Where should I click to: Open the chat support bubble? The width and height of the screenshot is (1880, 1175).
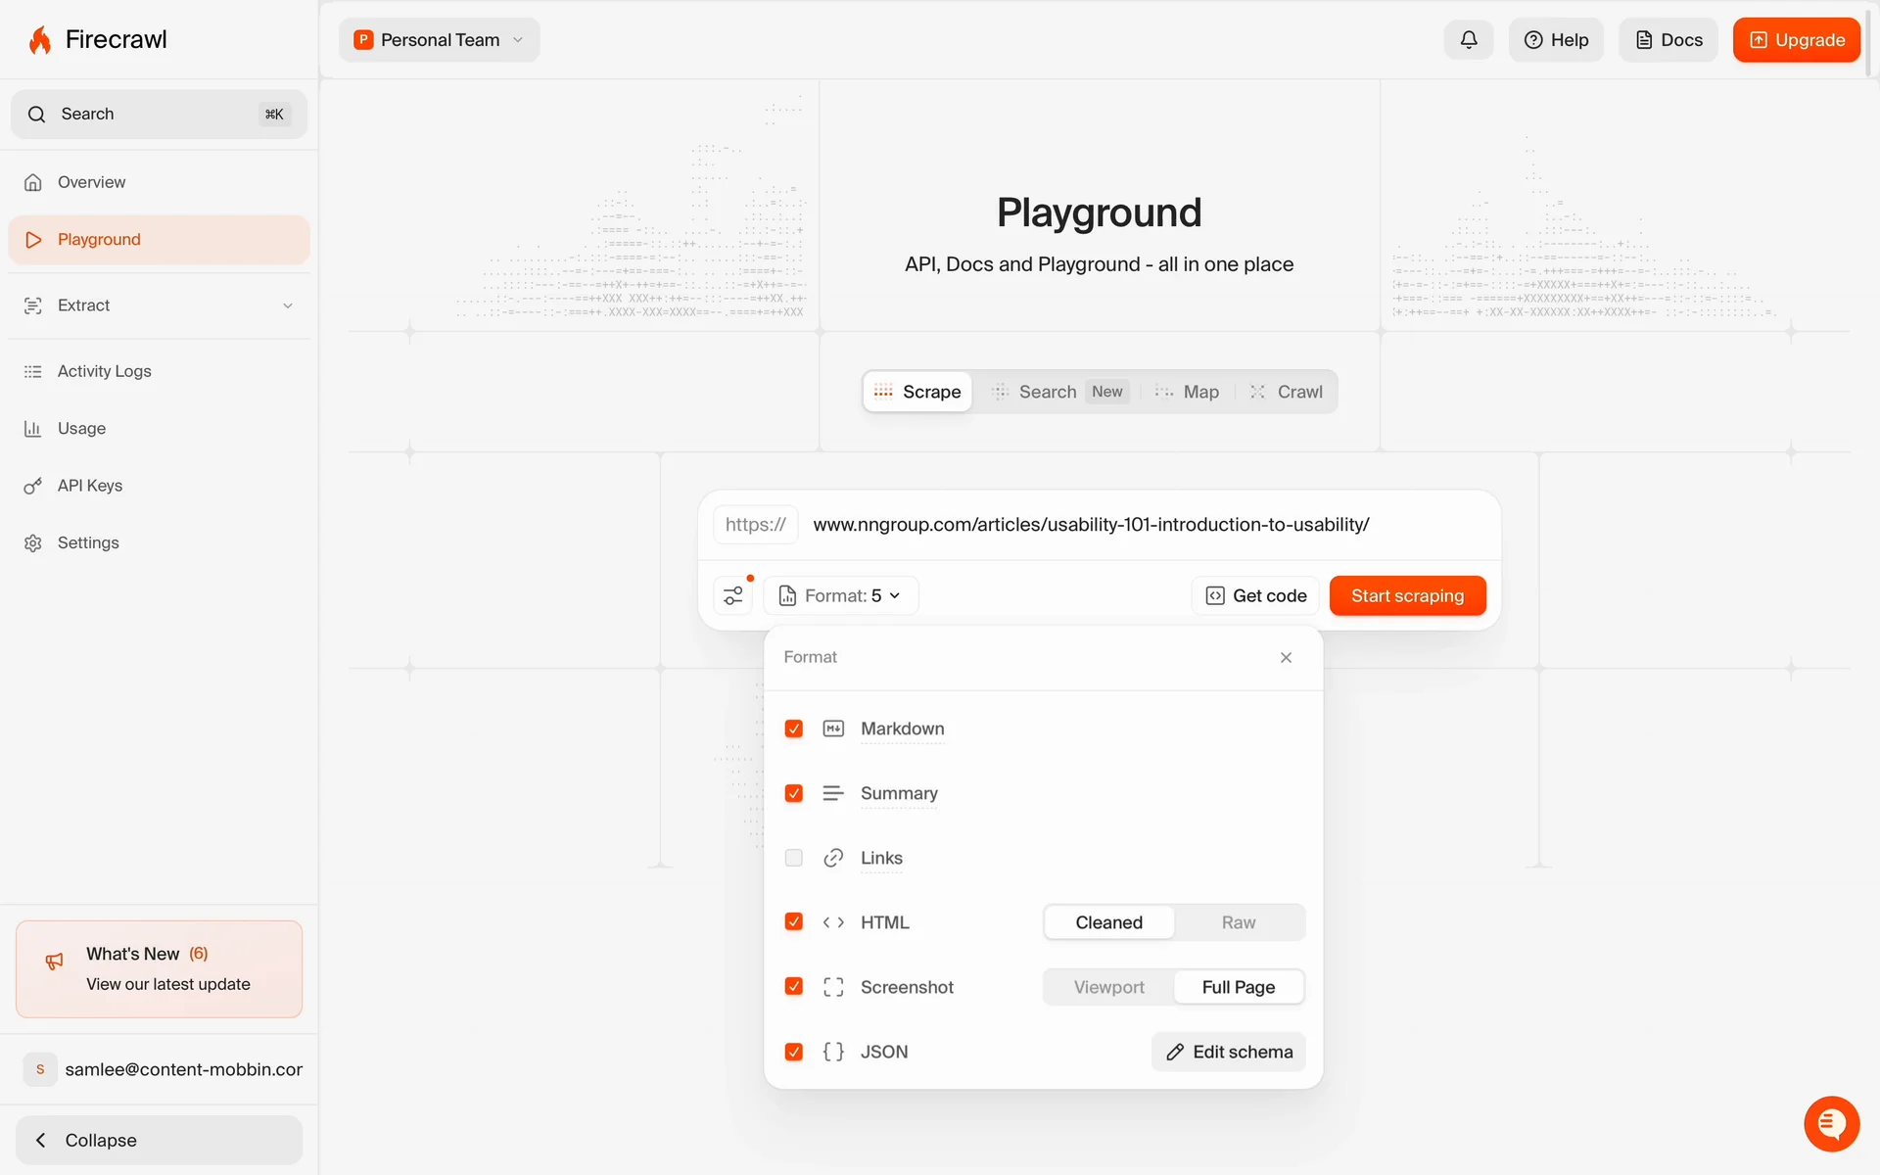click(1830, 1123)
